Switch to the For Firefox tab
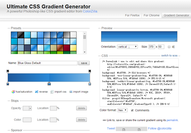The width and height of the screenshot is (191, 133). 132,16
